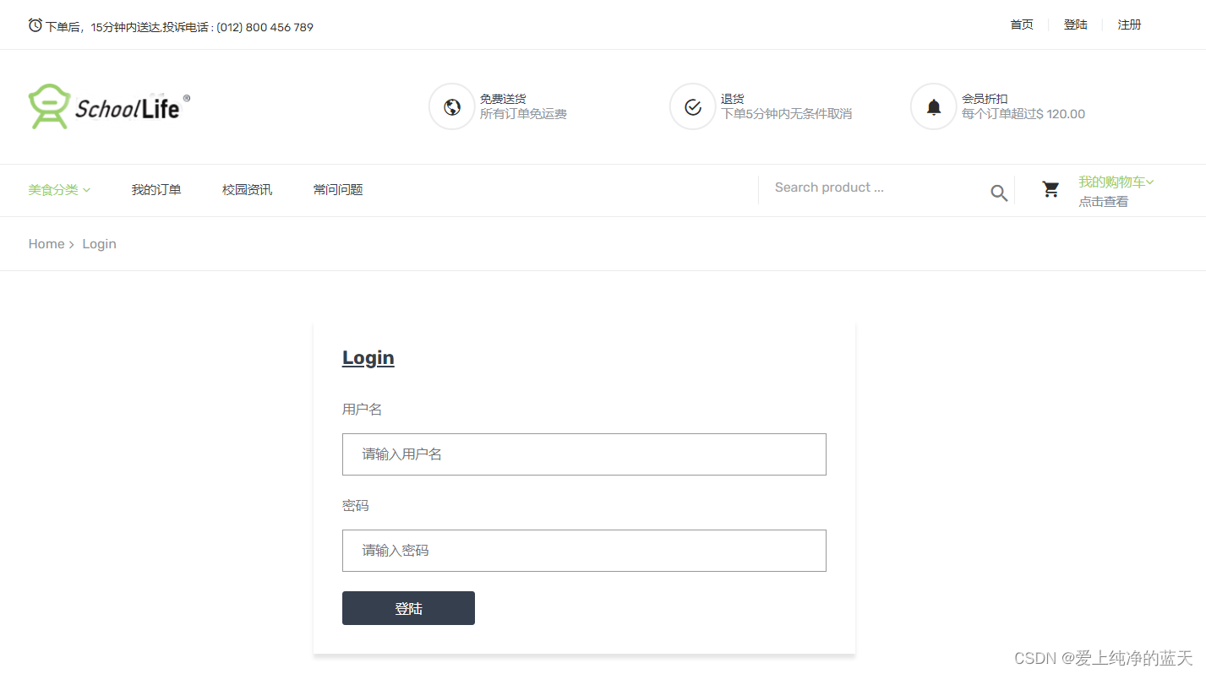This screenshot has height=674, width=1206.
Task: Click the 免费送货 label
Action: coord(503,99)
